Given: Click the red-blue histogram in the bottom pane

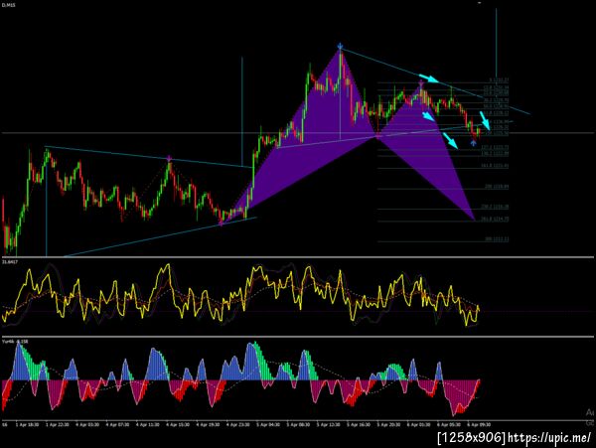Looking at the screenshot, I should [241, 380].
